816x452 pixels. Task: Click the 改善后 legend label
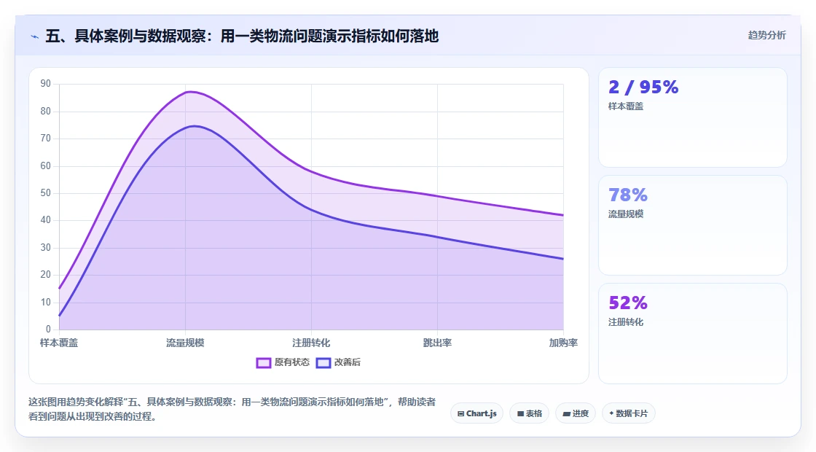click(347, 362)
